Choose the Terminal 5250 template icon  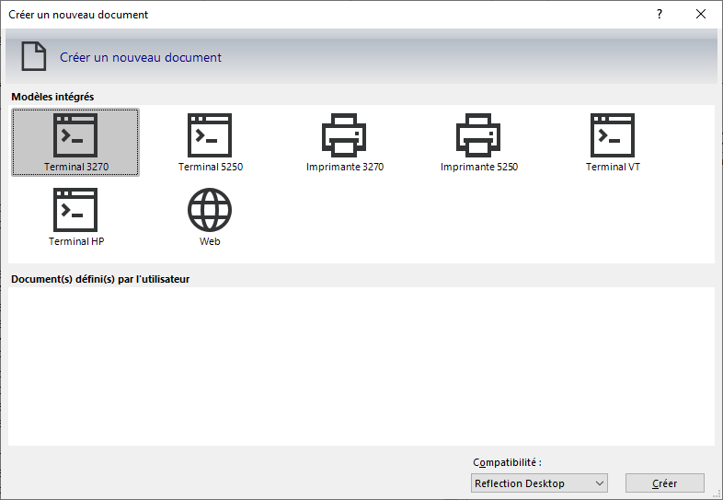click(210, 135)
